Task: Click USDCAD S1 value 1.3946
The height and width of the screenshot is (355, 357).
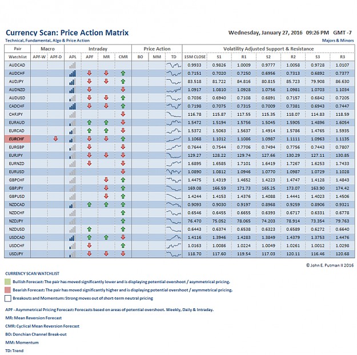Action: pyautogui.click(x=219, y=237)
